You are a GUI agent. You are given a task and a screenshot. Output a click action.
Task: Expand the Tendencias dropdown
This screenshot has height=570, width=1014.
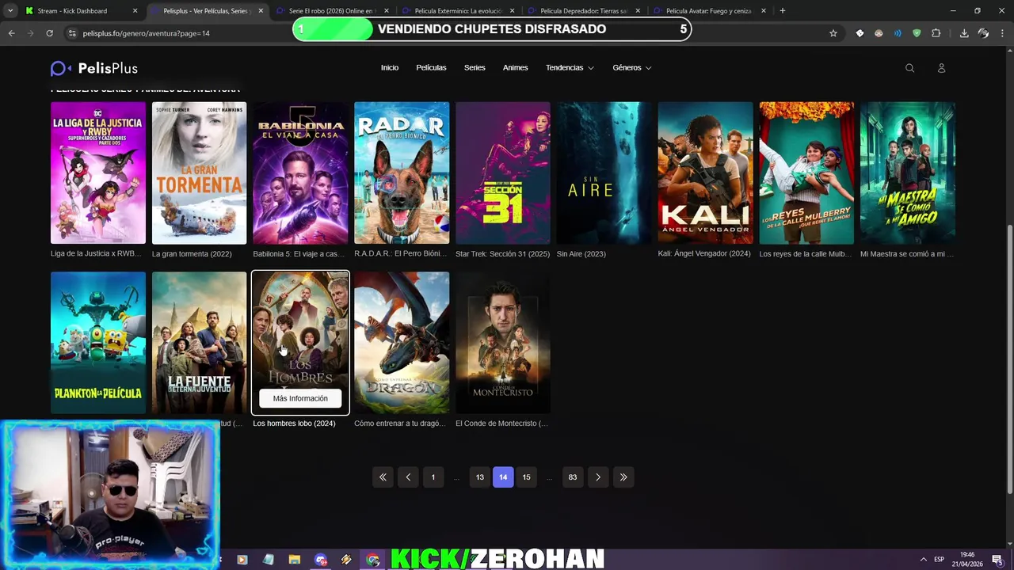pos(570,68)
